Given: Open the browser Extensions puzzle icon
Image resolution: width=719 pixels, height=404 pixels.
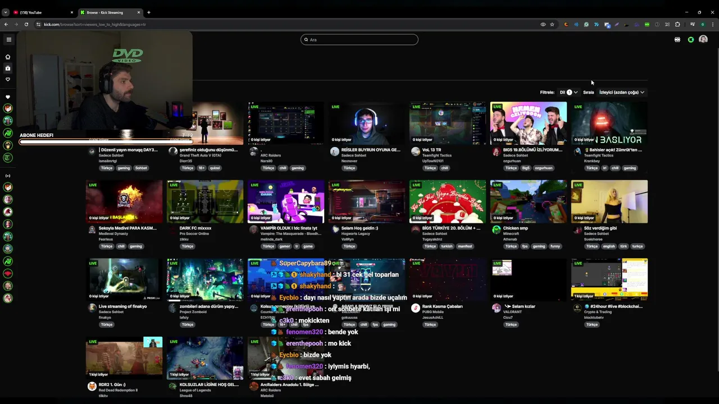Looking at the screenshot, I should coord(677,24).
